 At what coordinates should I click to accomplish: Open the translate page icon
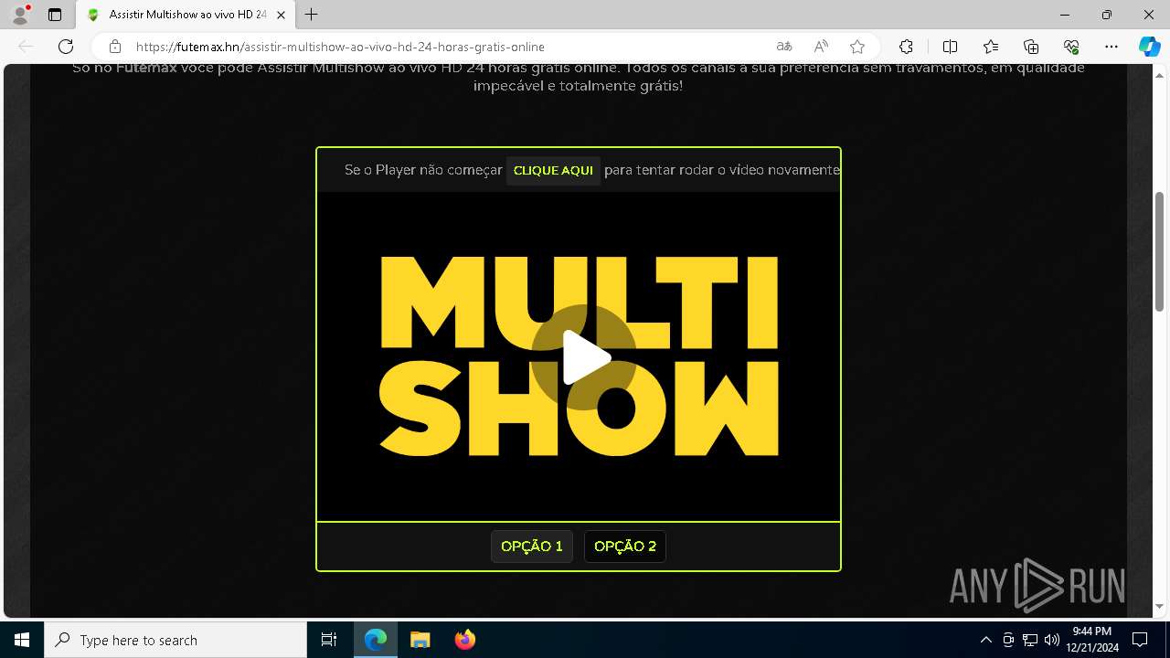(x=784, y=47)
